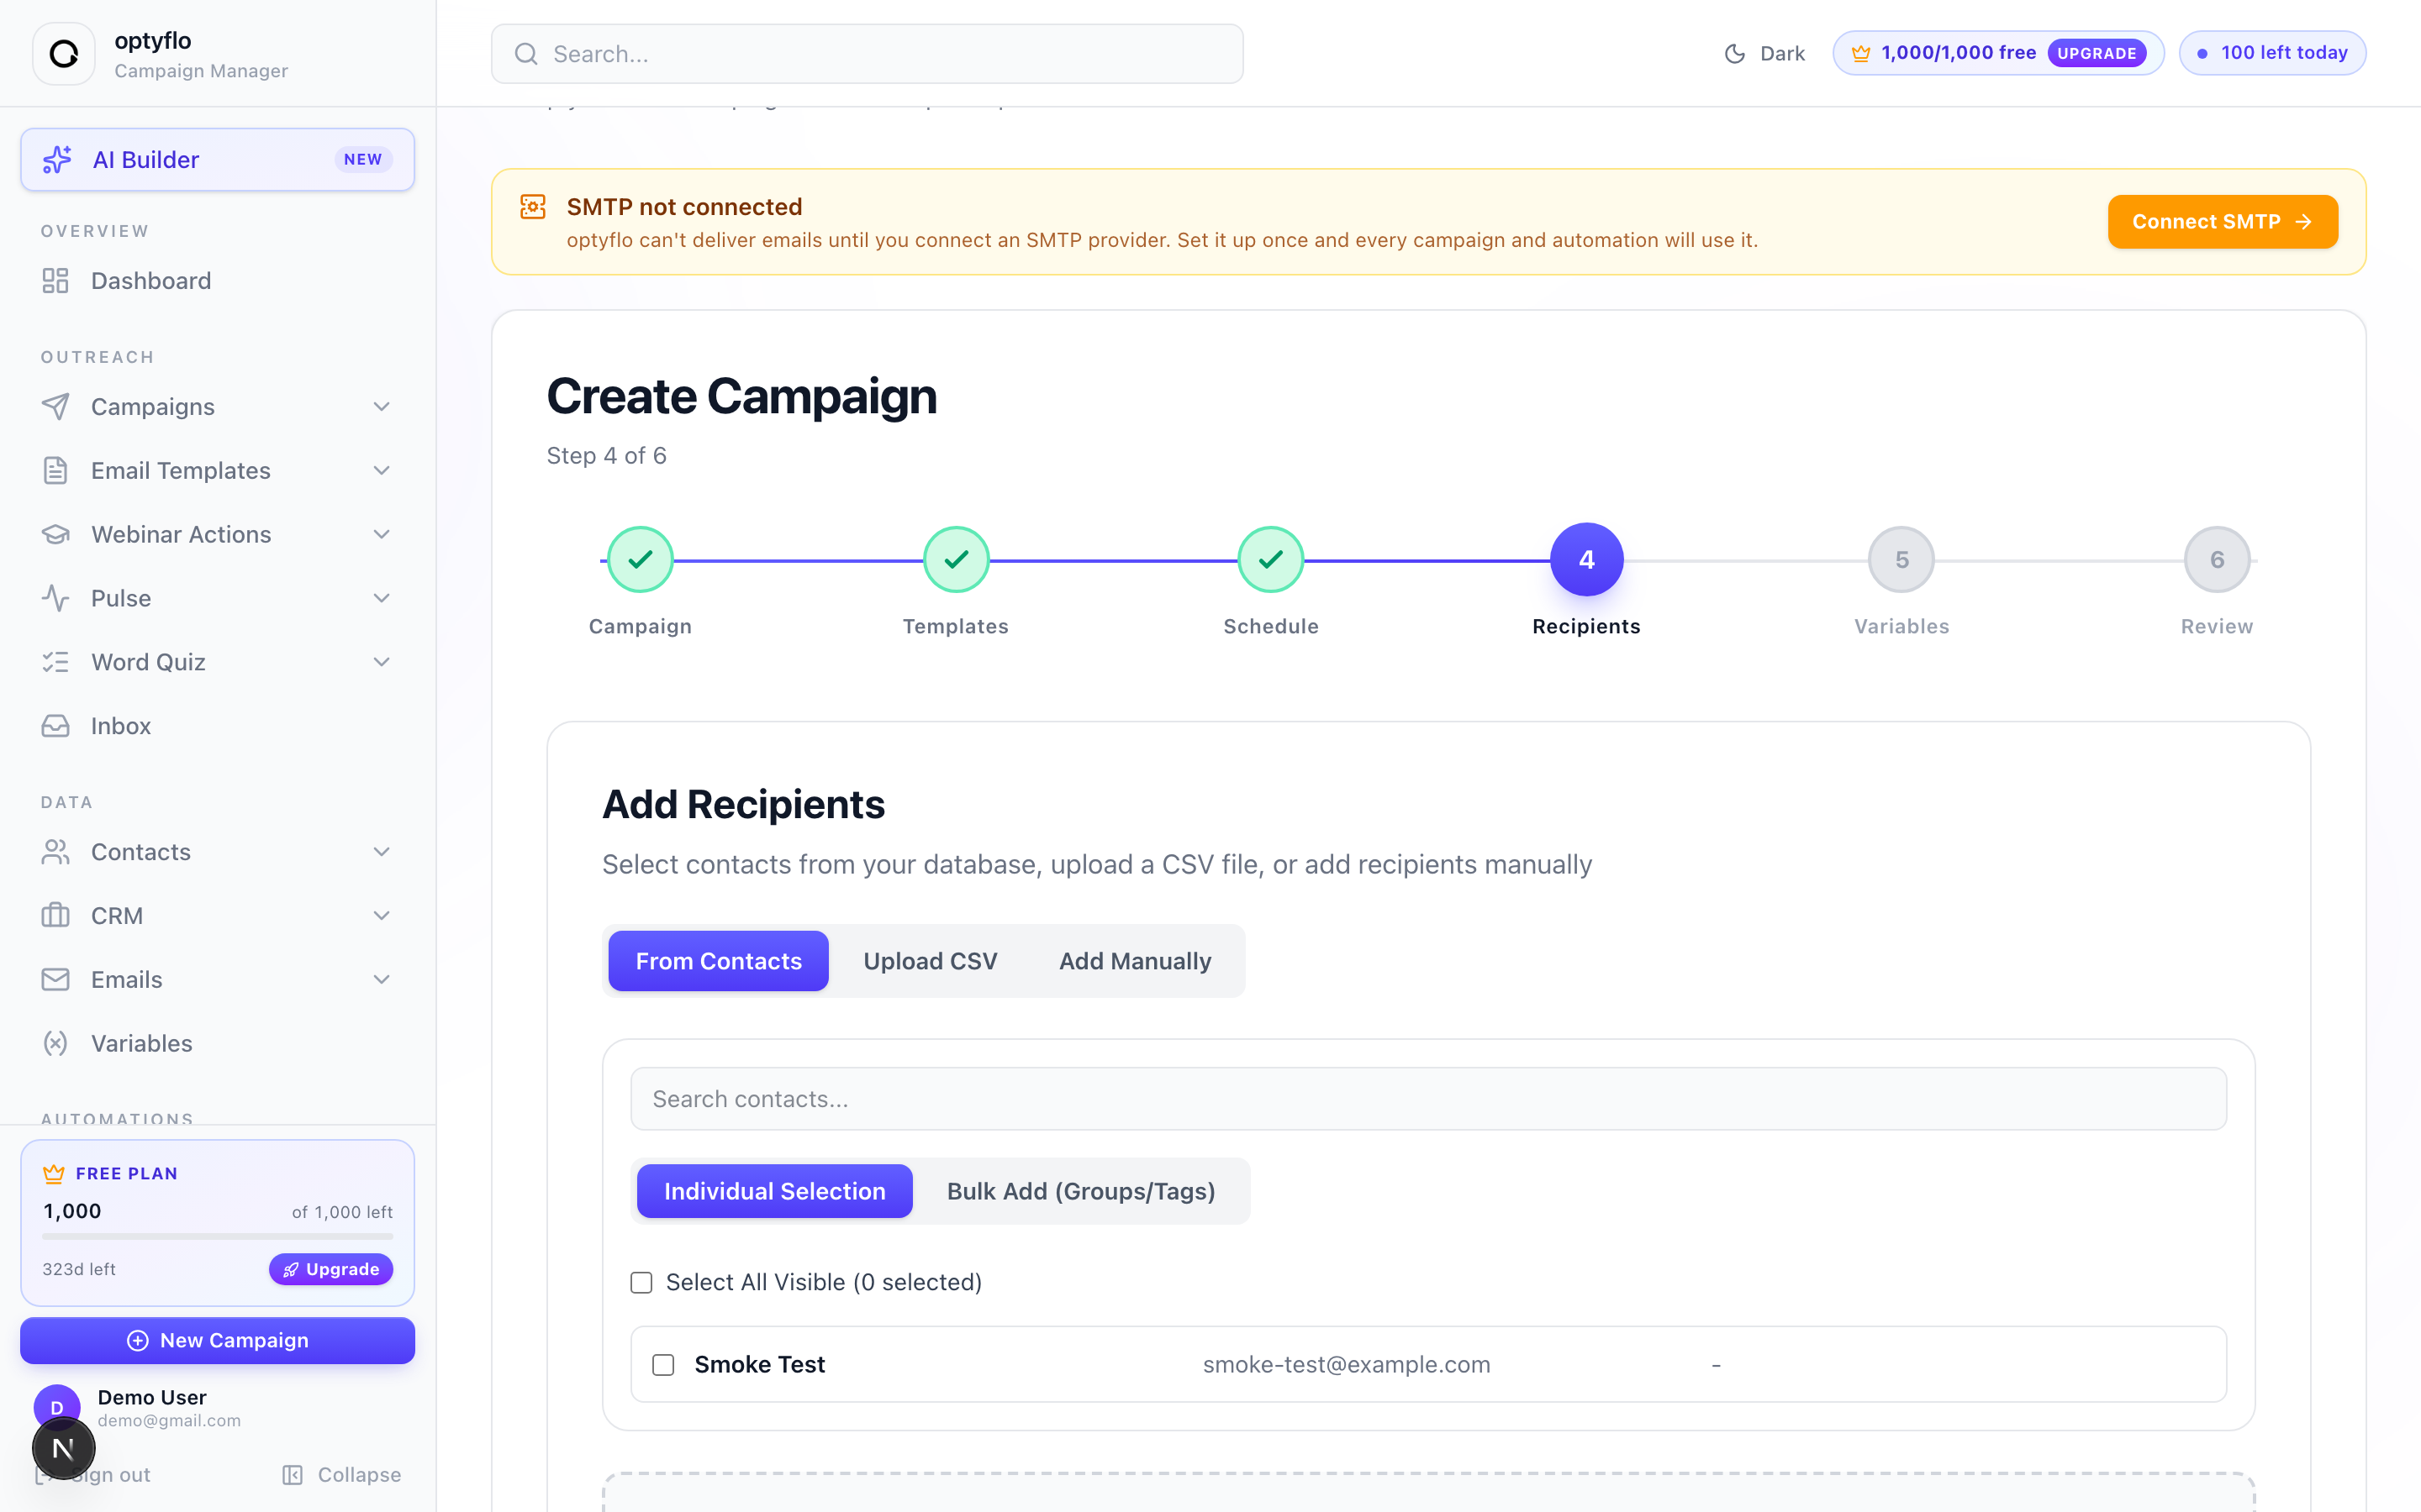Switch to the Add Manually tab
2421x1512 pixels.
pos(1135,961)
